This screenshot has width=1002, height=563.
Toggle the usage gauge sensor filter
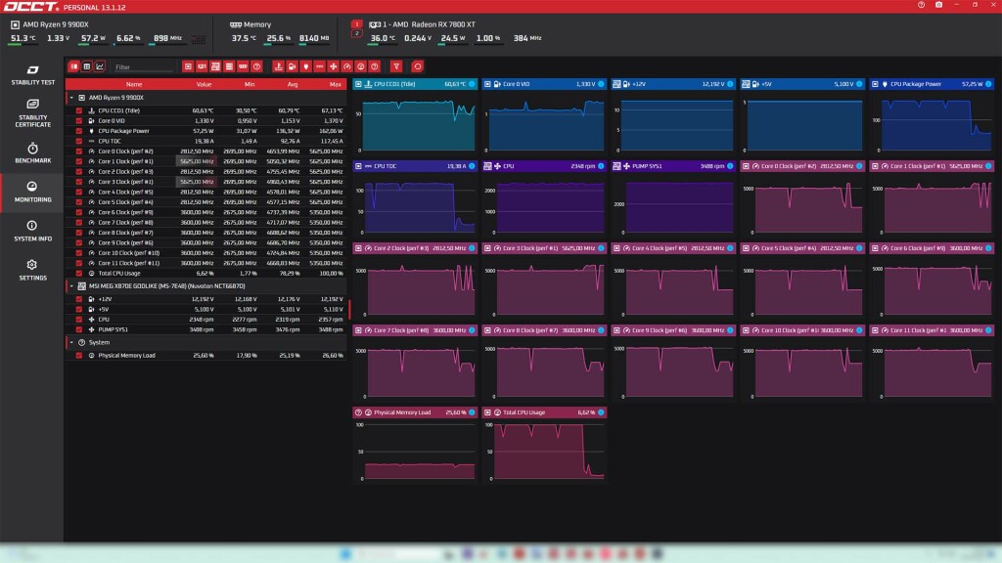coord(361,66)
